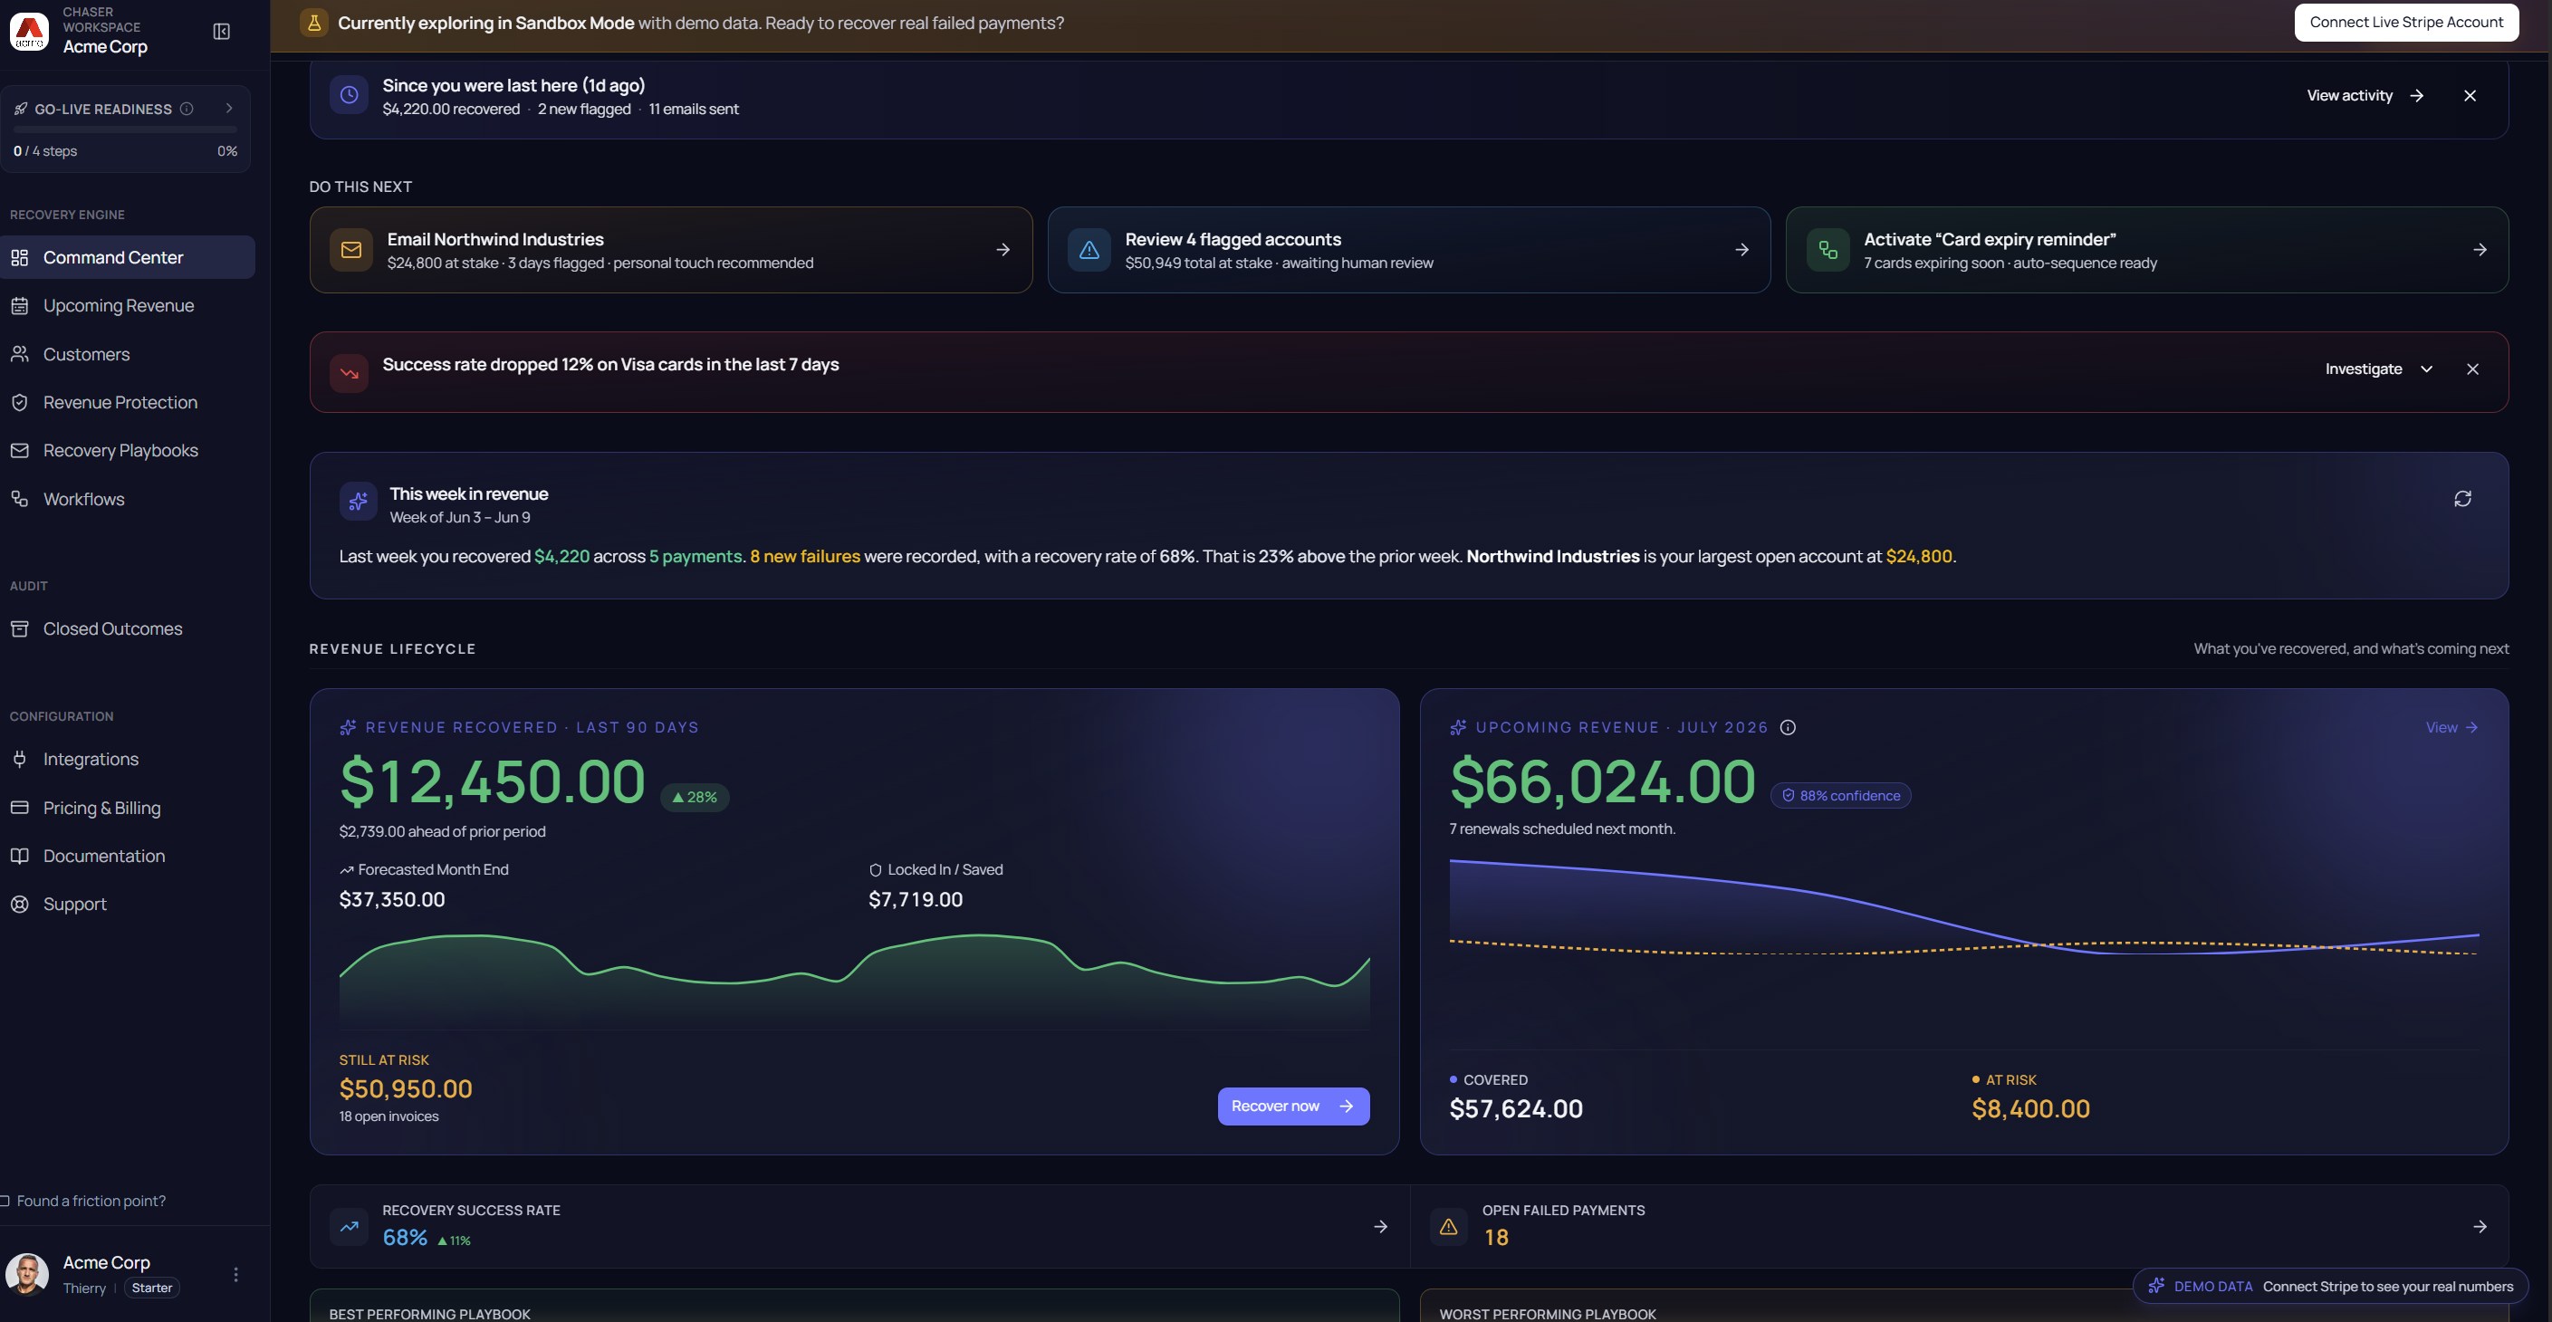Click the Thierry user avatar
Viewport: 2552px width, 1322px height.
[x=28, y=1275]
